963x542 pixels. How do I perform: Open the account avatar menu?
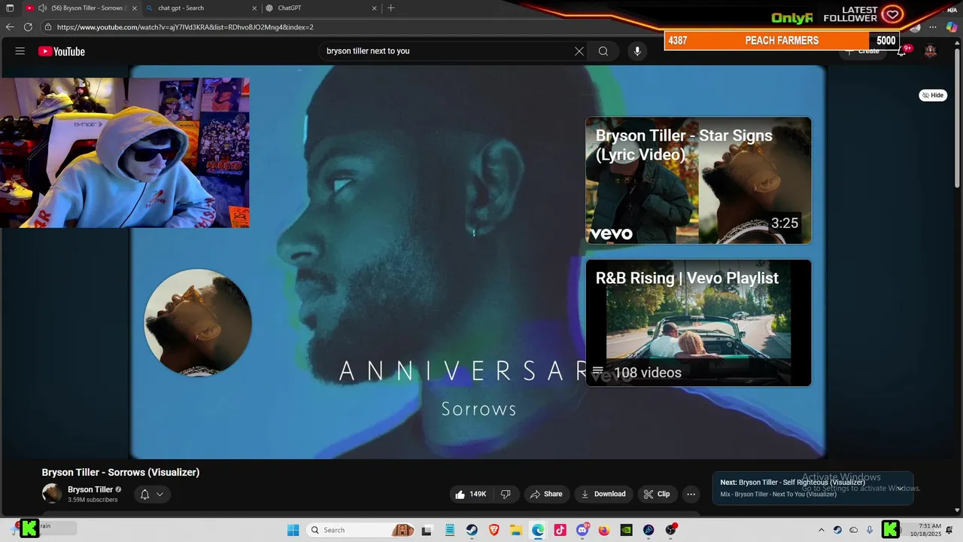pos(931,51)
